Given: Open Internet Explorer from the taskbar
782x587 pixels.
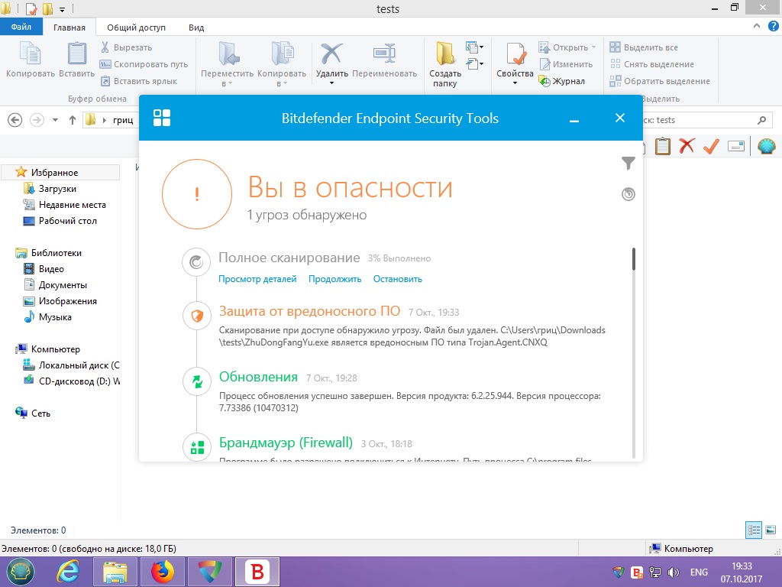Looking at the screenshot, I should point(69,572).
